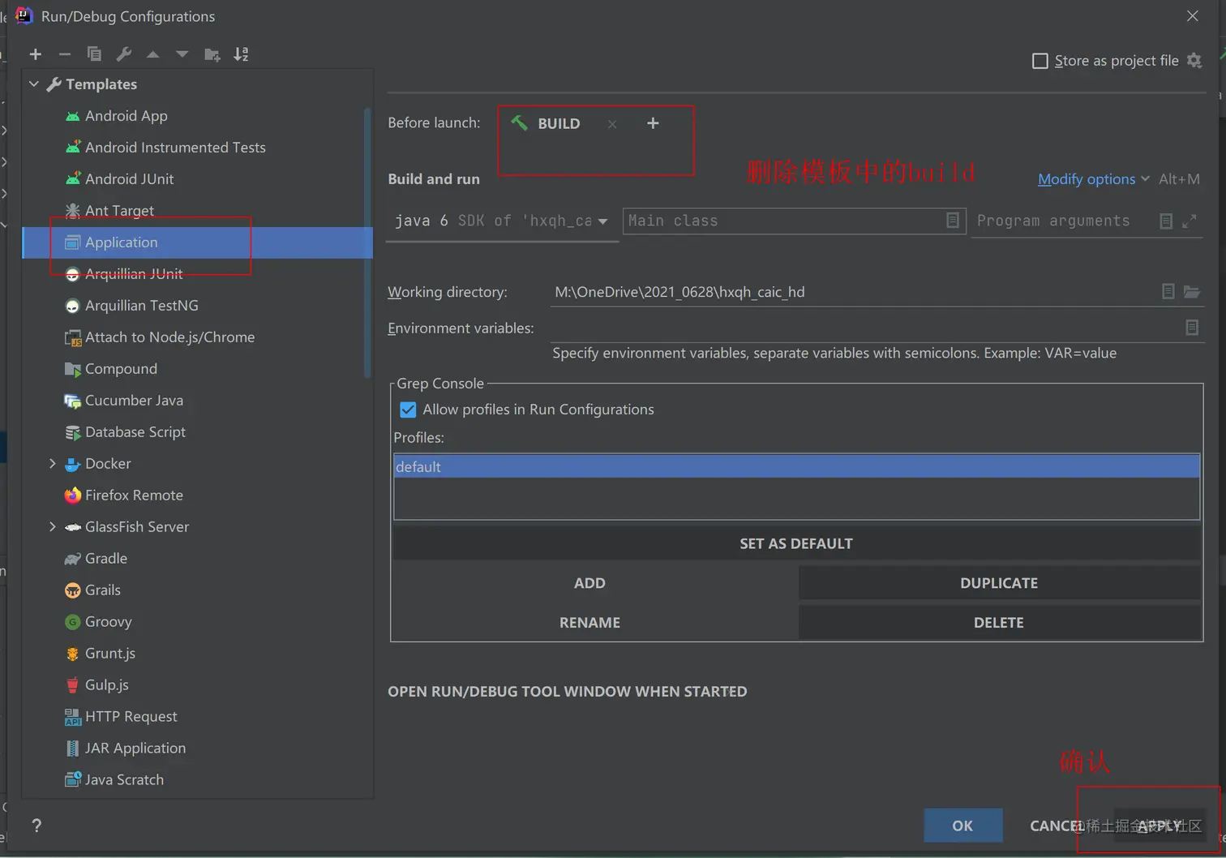Select the Ant Target template

coord(119,211)
